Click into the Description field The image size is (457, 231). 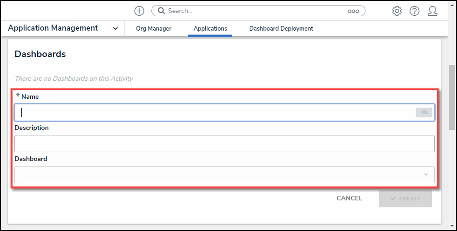[224, 144]
